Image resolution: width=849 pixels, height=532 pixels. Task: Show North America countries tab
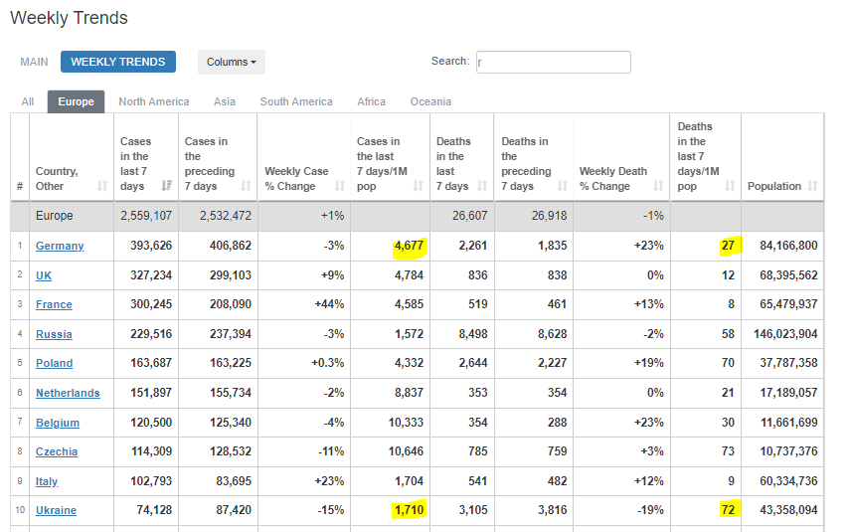[153, 101]
